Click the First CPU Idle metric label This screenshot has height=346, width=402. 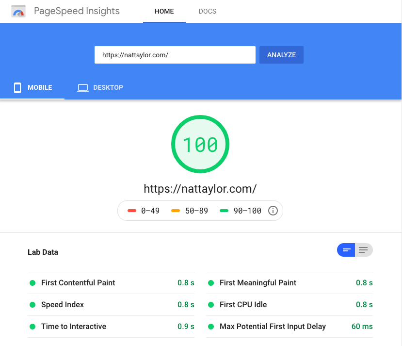tap(243, 304)
